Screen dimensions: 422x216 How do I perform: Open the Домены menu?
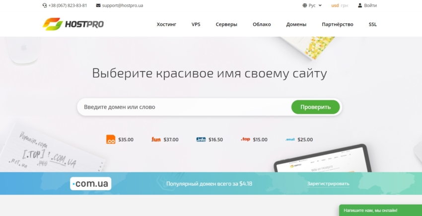pos(296,24)
